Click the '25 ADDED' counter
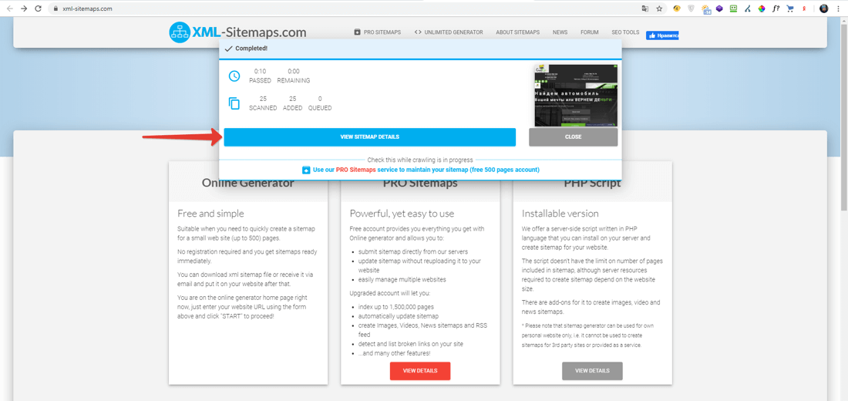Viewport: 848px width, 401px height. coord(293,103)
